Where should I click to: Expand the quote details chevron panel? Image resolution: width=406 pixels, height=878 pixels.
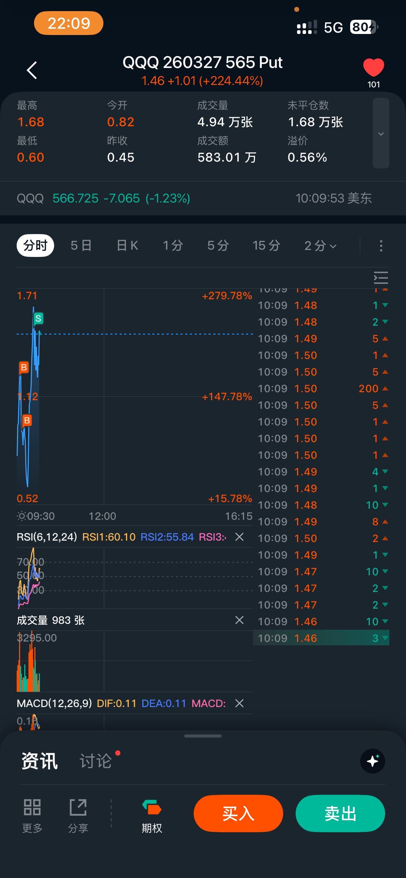click(x=381, y=134)
